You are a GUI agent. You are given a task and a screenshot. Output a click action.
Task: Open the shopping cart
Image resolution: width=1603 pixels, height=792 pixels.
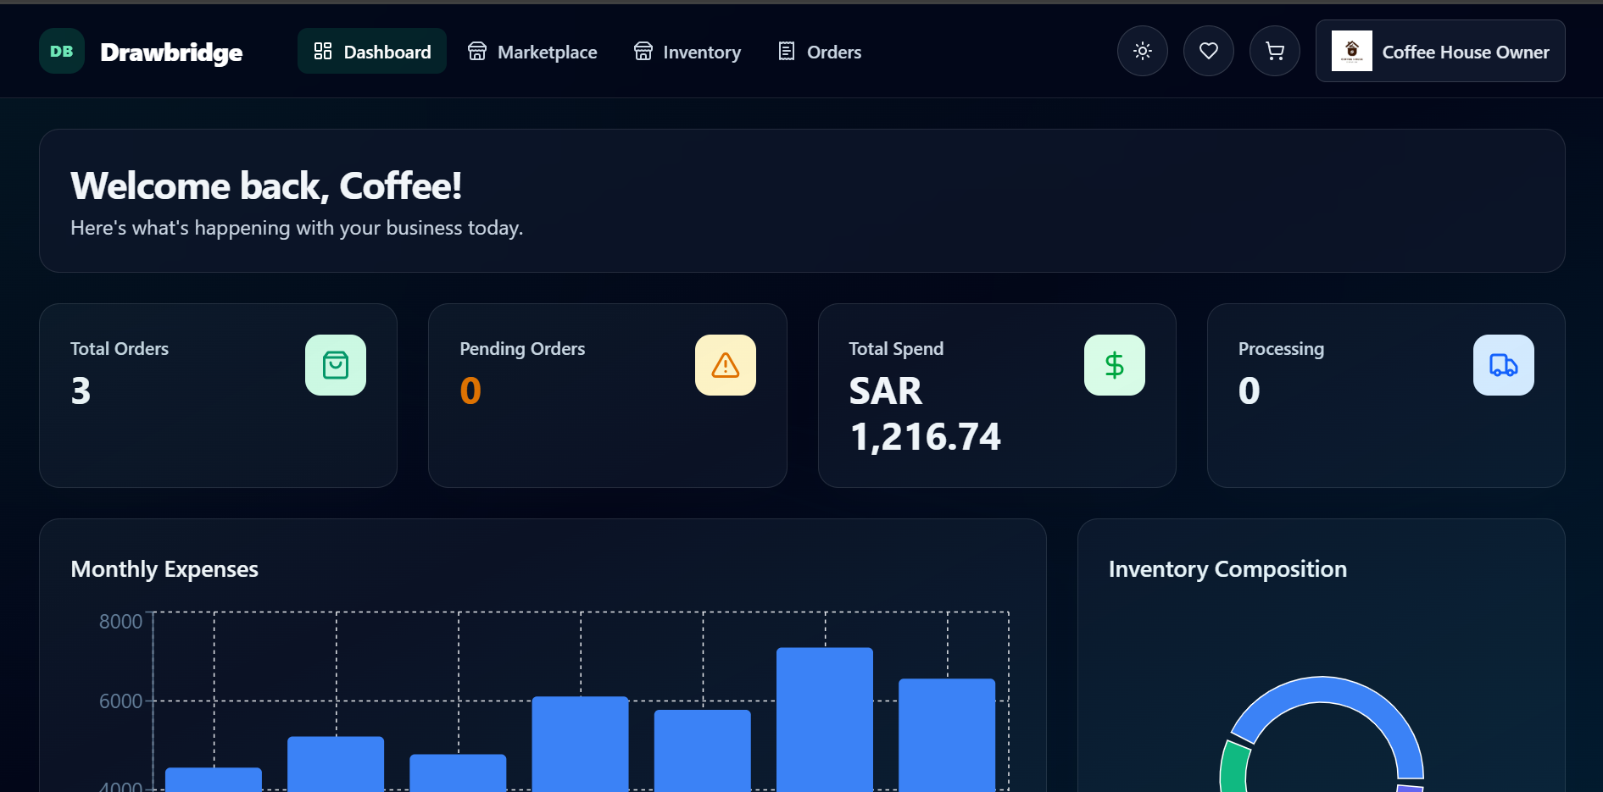tap(1275, 51)
